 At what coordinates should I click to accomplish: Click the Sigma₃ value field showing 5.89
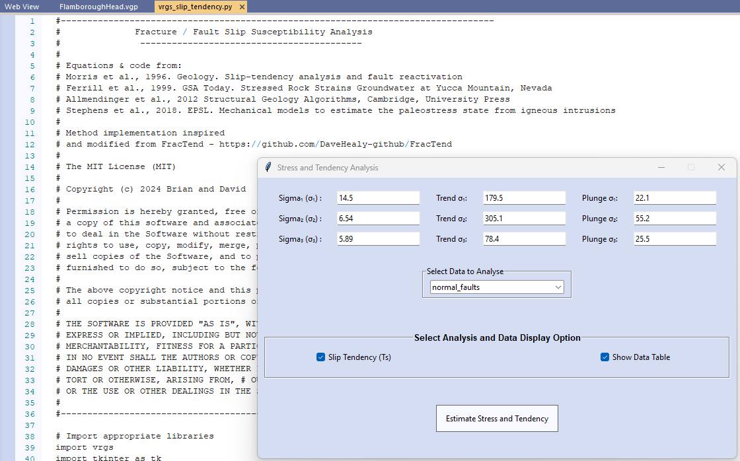click(378, 239)
